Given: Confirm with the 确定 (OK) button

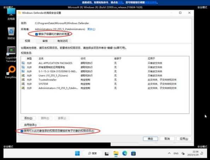Looking at the screenshot, I should click(x=150, y=139).
